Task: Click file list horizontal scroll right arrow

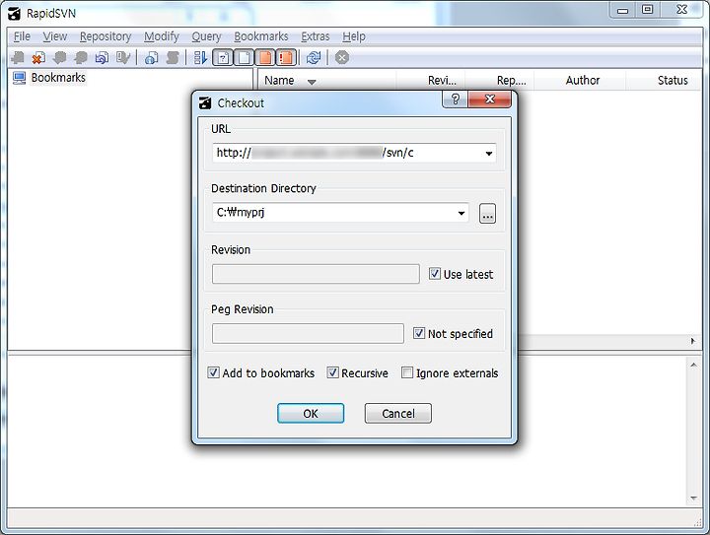Action: pos(693,341)
